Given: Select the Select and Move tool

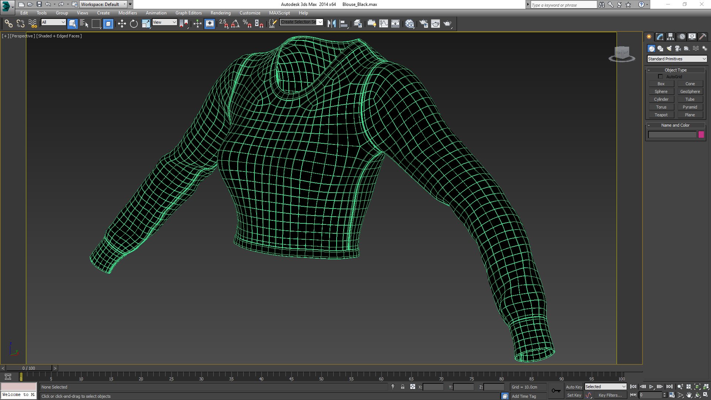Looking at the screenshot, I should [x=122, y=24].
